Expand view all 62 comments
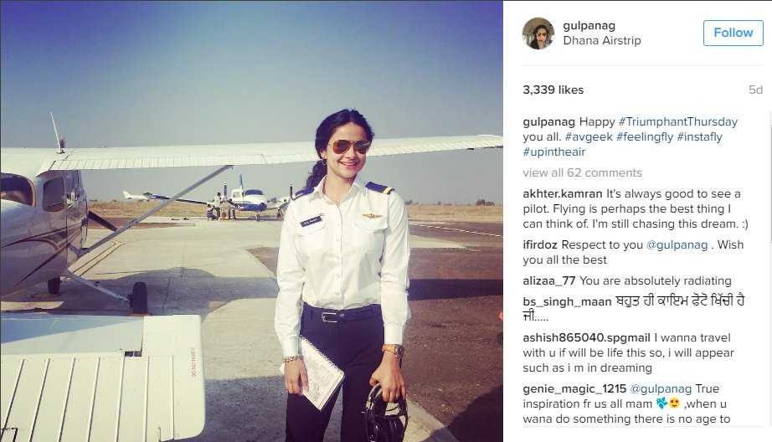Image resolution: width=772 pixels, height=442 pixels. point(582,172)
